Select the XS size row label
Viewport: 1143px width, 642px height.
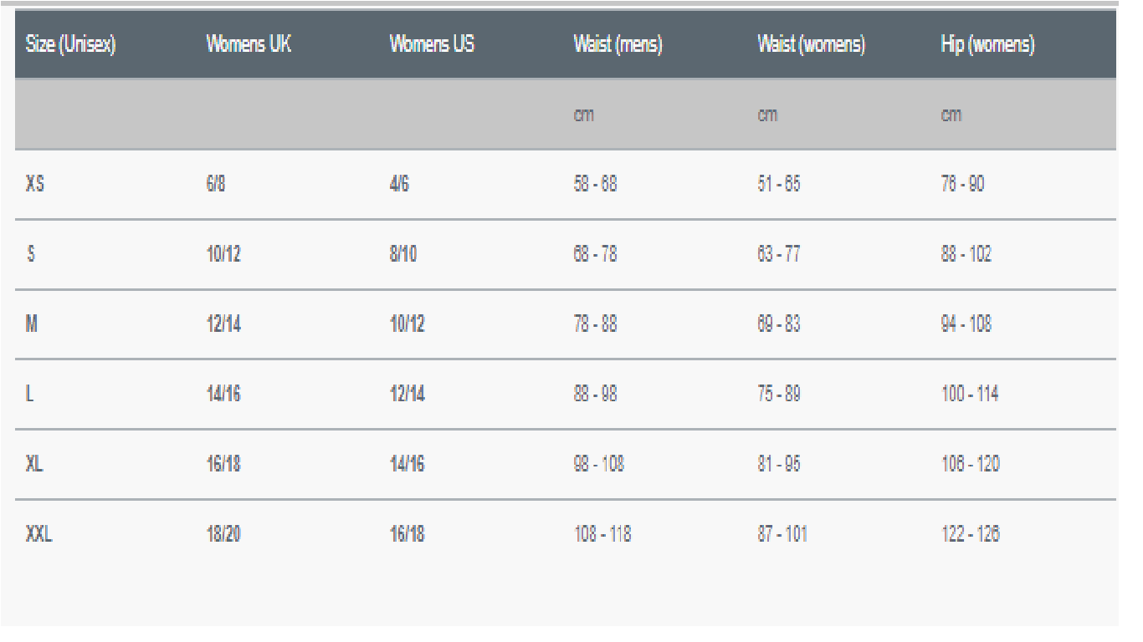click(35, 185)
